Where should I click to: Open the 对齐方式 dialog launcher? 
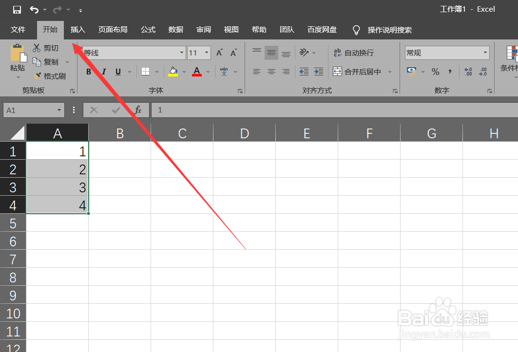coord(395,91)
